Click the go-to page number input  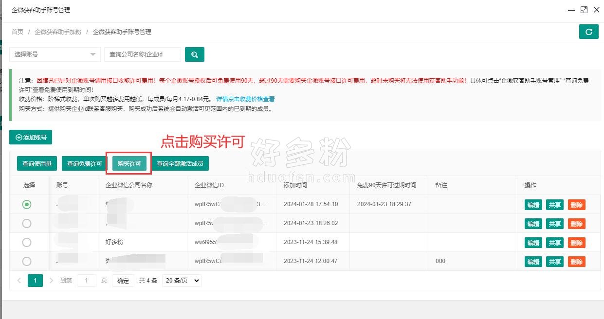point(87,281)
